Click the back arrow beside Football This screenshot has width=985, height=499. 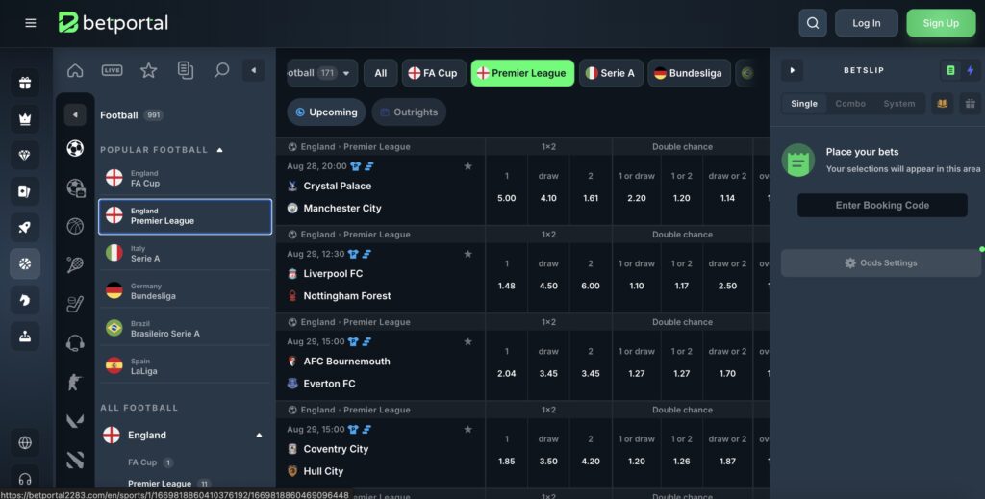(x=75, y=114)
